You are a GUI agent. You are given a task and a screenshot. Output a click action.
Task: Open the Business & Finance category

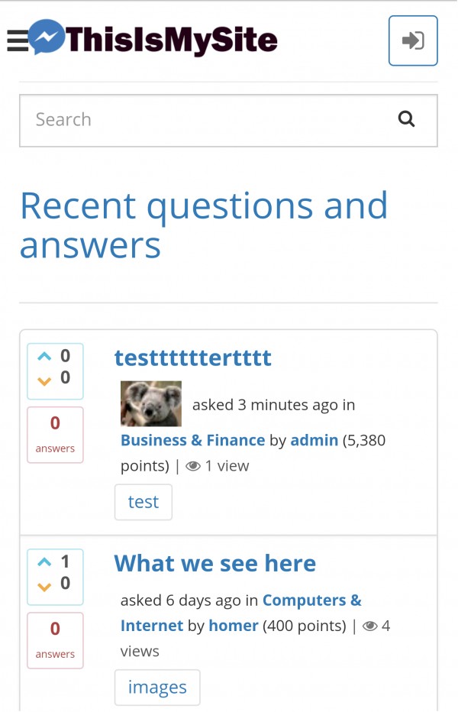[192, 440]
